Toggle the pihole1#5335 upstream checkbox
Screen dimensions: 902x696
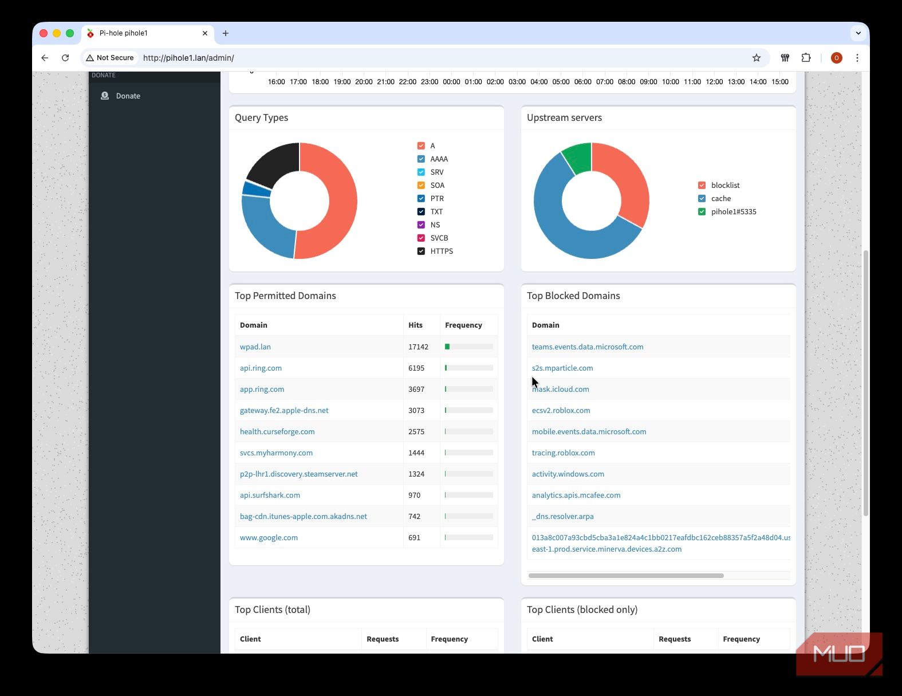point(702,212)
